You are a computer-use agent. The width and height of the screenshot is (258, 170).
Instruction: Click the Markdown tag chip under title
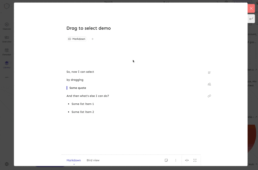click(77, 39)
